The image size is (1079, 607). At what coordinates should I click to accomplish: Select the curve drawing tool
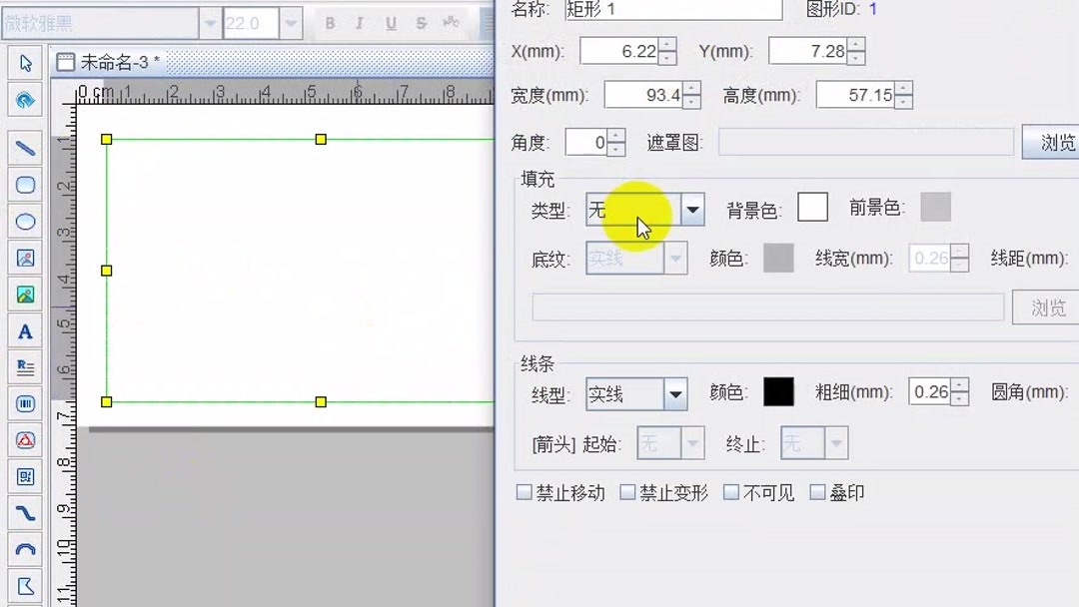tap(24, 514)
